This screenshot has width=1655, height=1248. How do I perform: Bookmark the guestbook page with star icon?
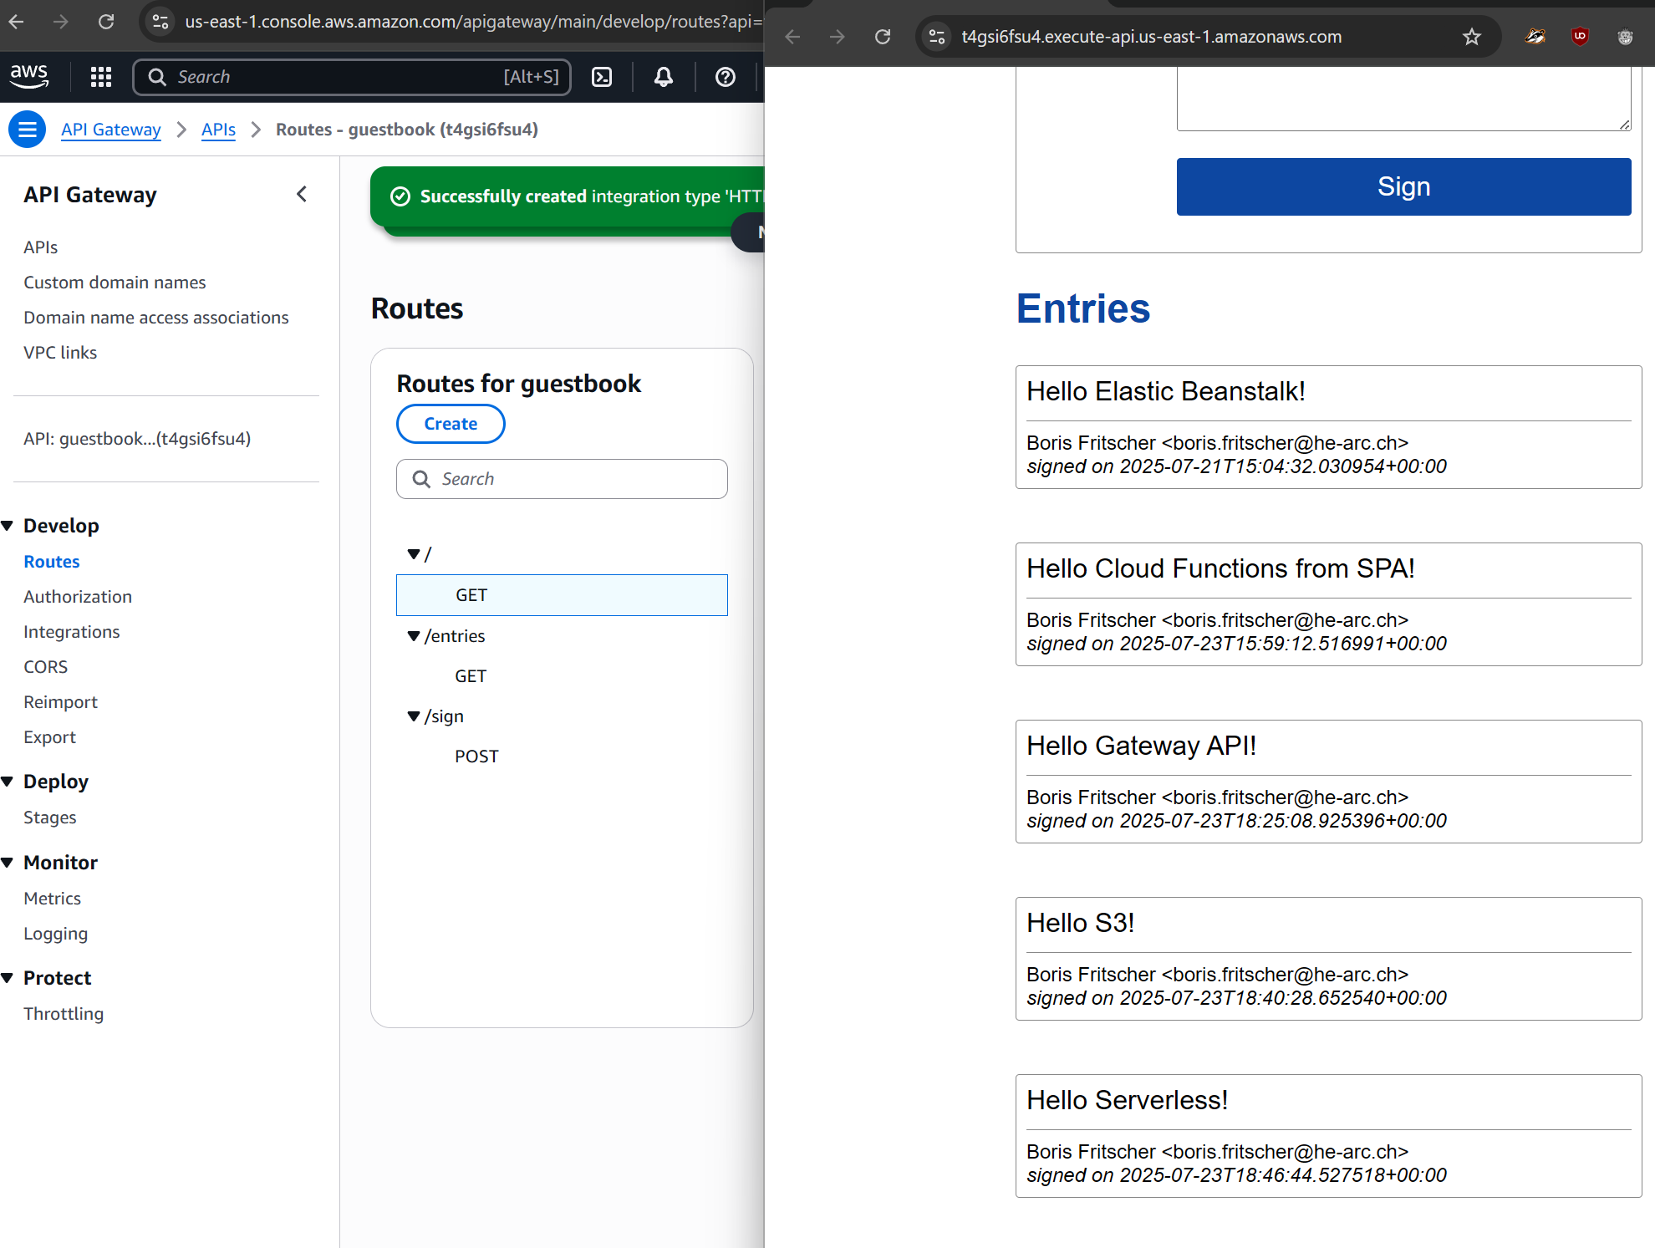click(x=1471, y=37)
